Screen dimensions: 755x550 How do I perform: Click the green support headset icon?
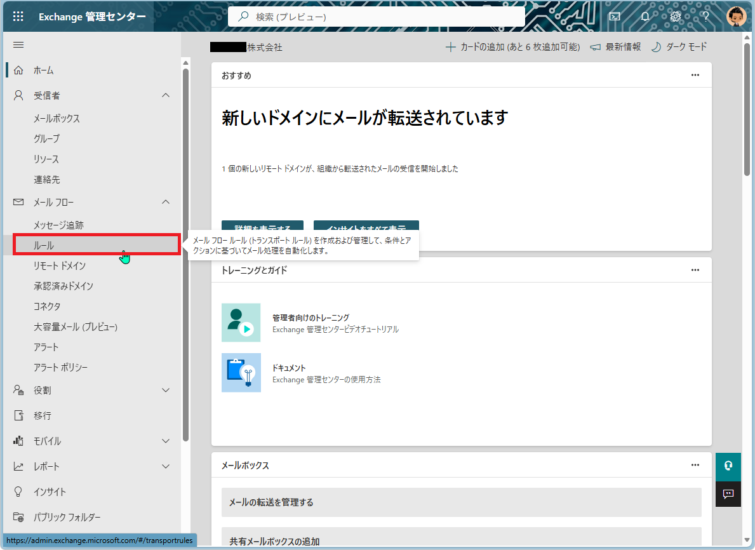tap(728, 465)
